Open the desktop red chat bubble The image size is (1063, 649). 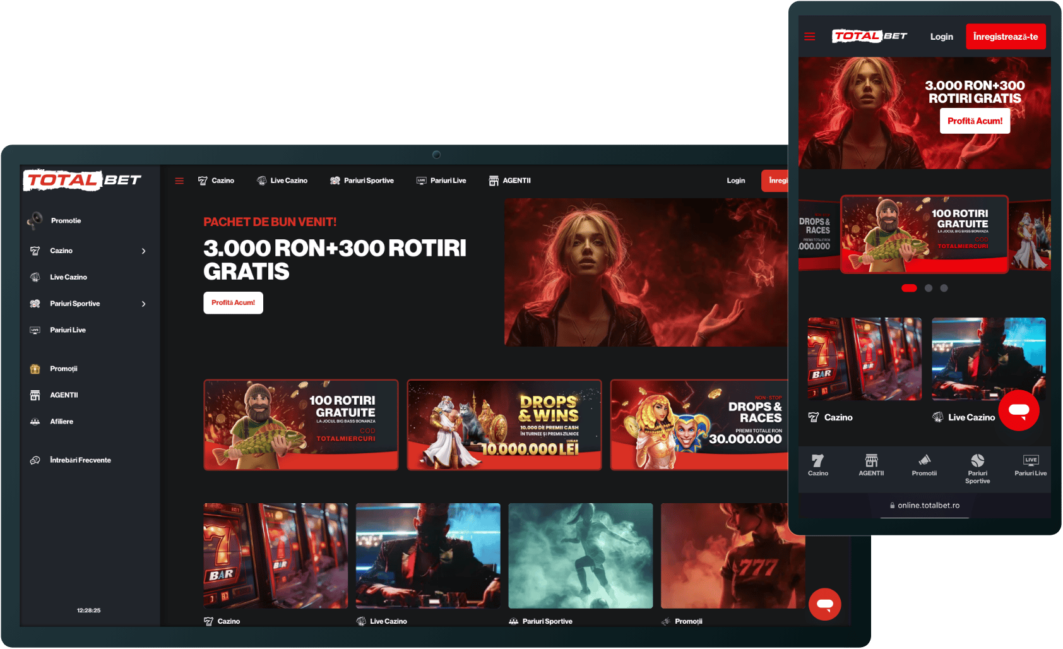(824, 604)
